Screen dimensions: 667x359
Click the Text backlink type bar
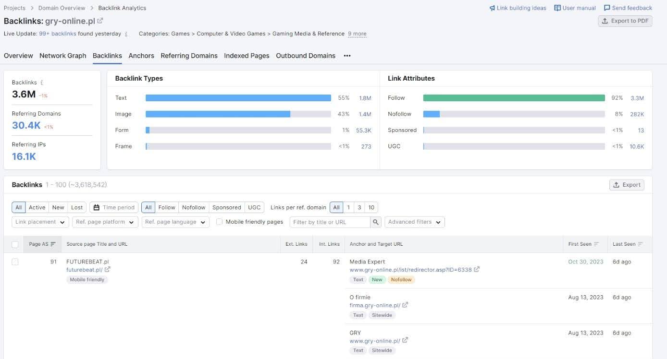tap(238, 98)
